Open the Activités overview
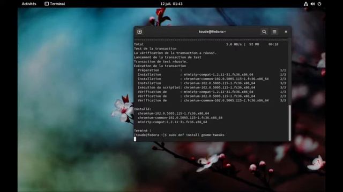 [x=29, y=4]
